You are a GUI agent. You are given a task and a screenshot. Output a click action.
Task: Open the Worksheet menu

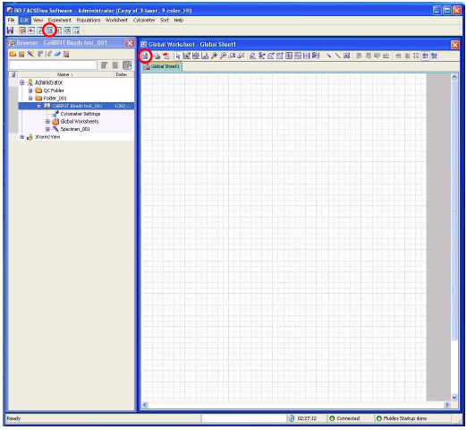(116, 20)
